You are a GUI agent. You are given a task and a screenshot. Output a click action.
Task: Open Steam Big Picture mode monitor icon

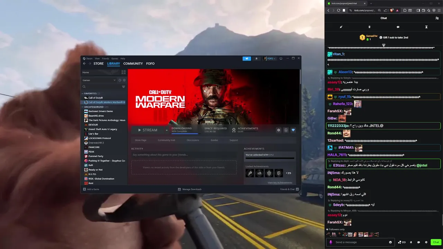tap(281, 58)
